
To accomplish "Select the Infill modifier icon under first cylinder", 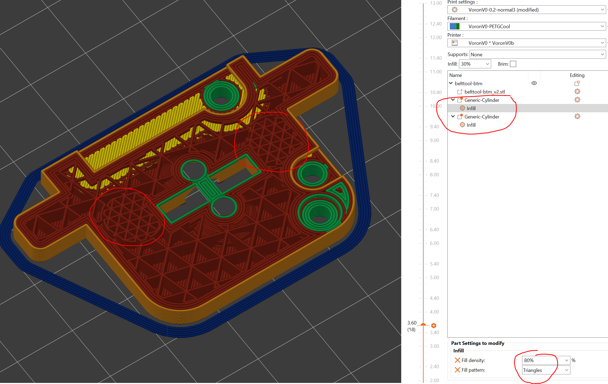I will tap(462, 108).
